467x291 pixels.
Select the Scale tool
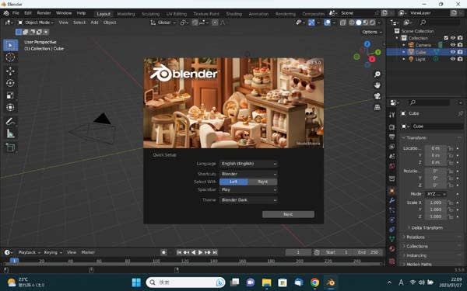pyautogui.click(x=10, y=95)
